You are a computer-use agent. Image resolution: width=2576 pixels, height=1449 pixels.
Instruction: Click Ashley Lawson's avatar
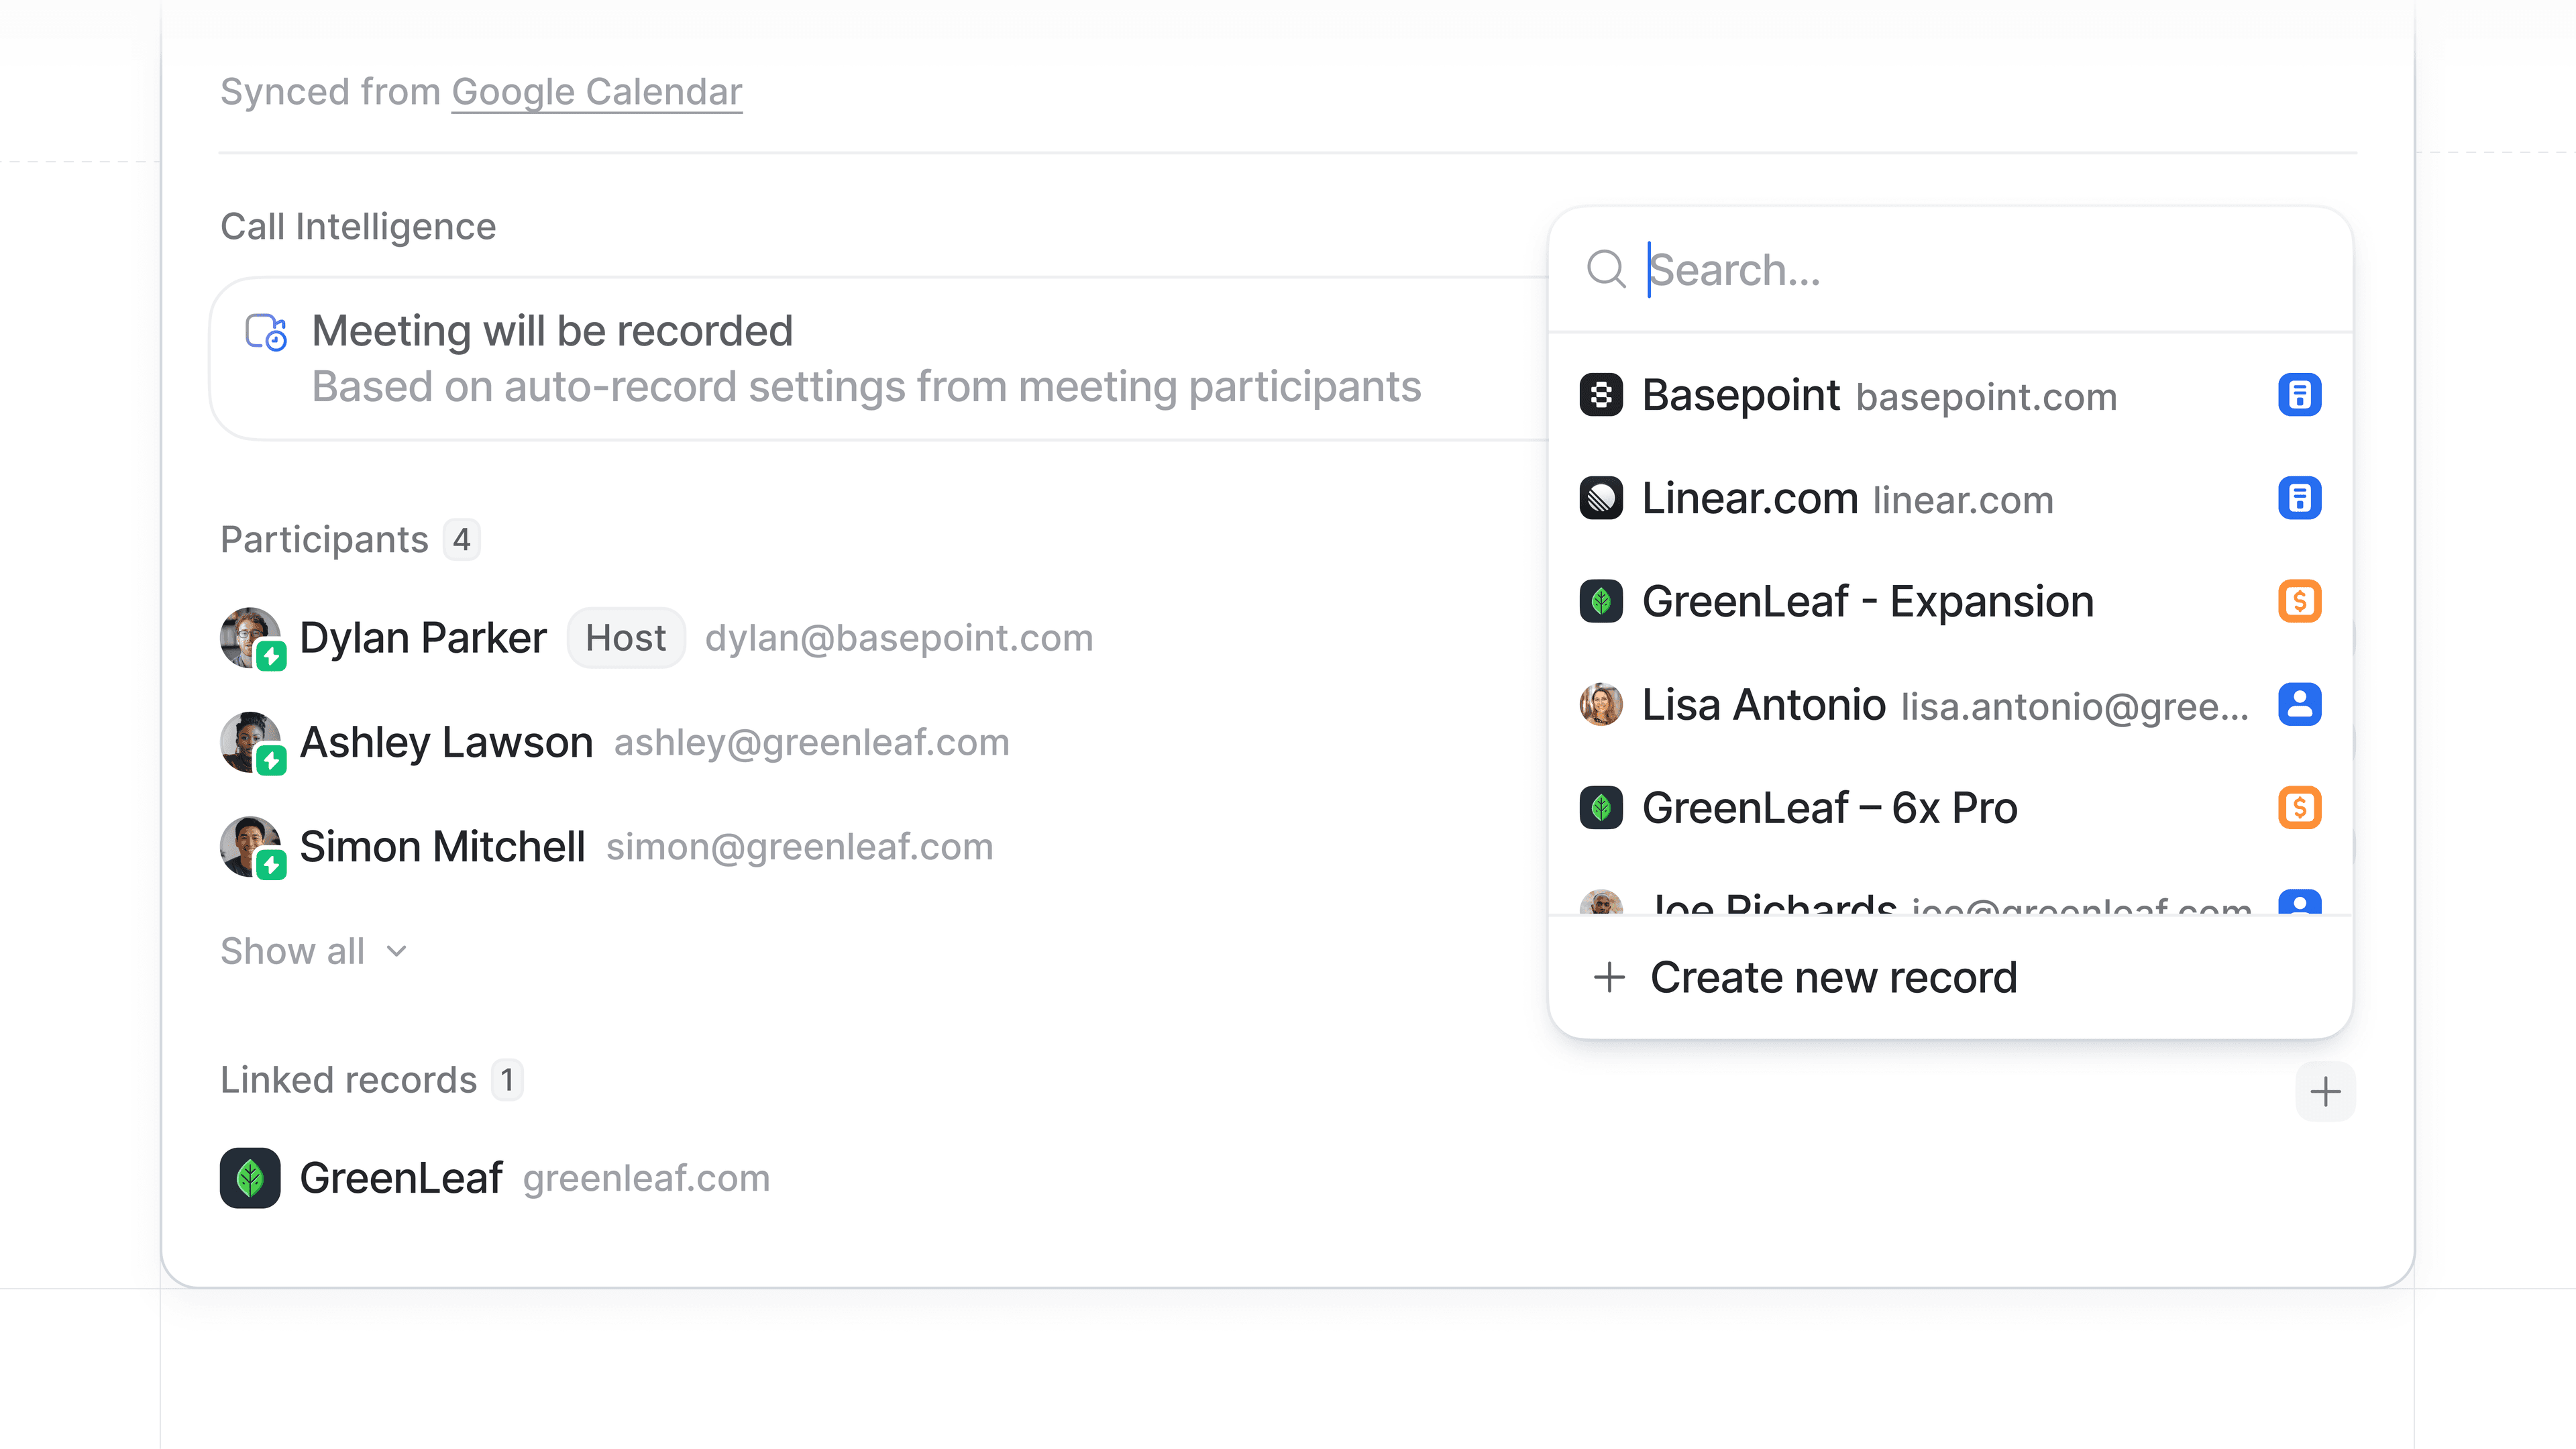[x=250, y=742]
